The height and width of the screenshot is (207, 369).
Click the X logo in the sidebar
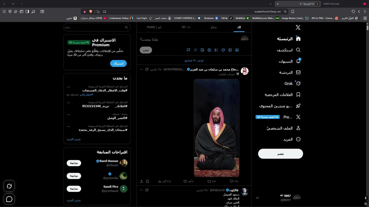pos(298,27)
